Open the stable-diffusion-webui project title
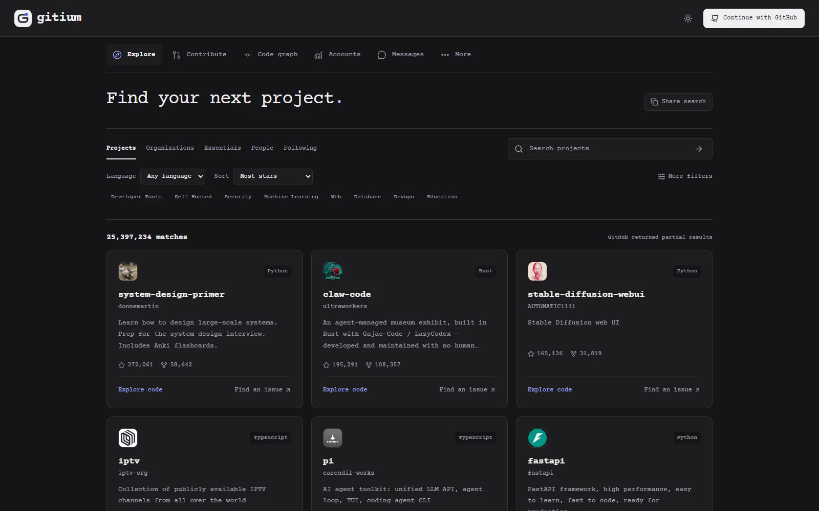Viewport: 819px width, 511px height. pyautogui.click(x=586, y=295)
